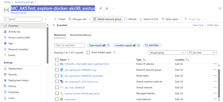Screen dimensions: 223x102
Task: Click Delete resource group
Action: tap(107, 19)
